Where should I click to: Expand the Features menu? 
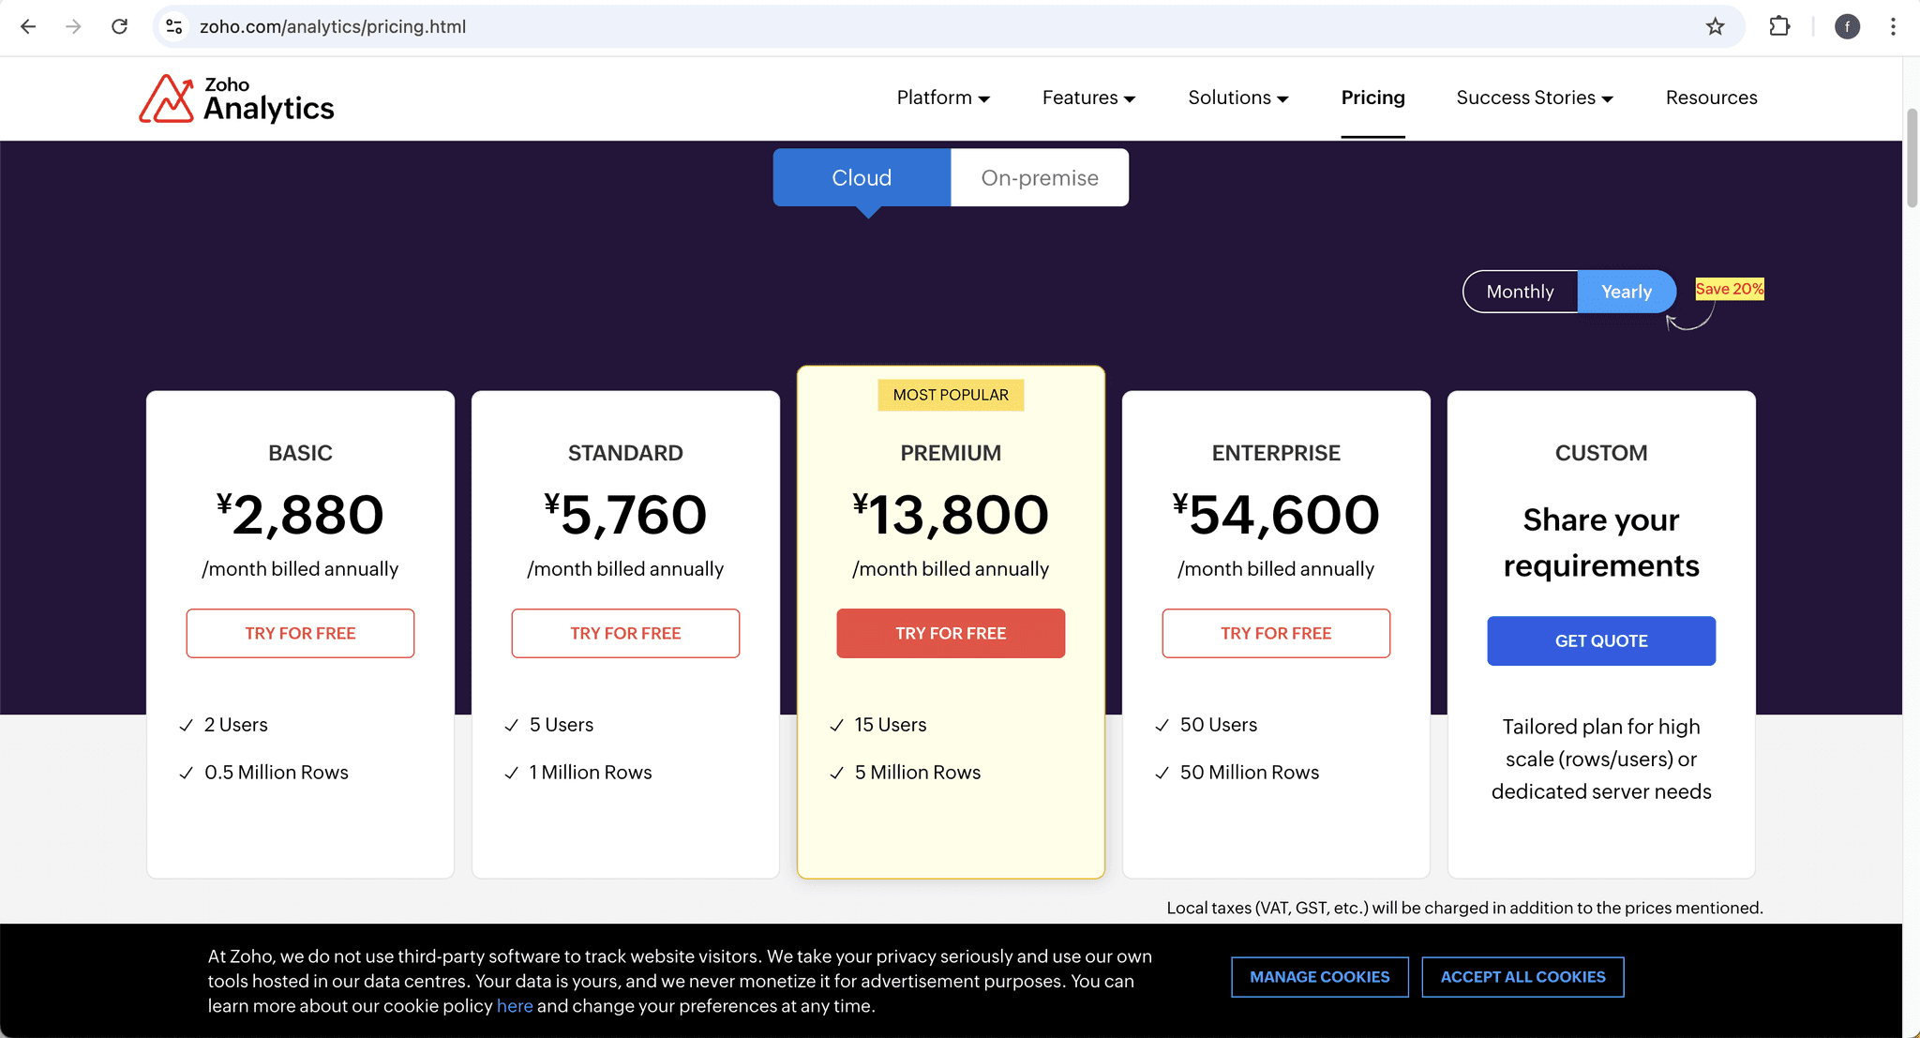pyautogui.click(x=1087, y=98)
